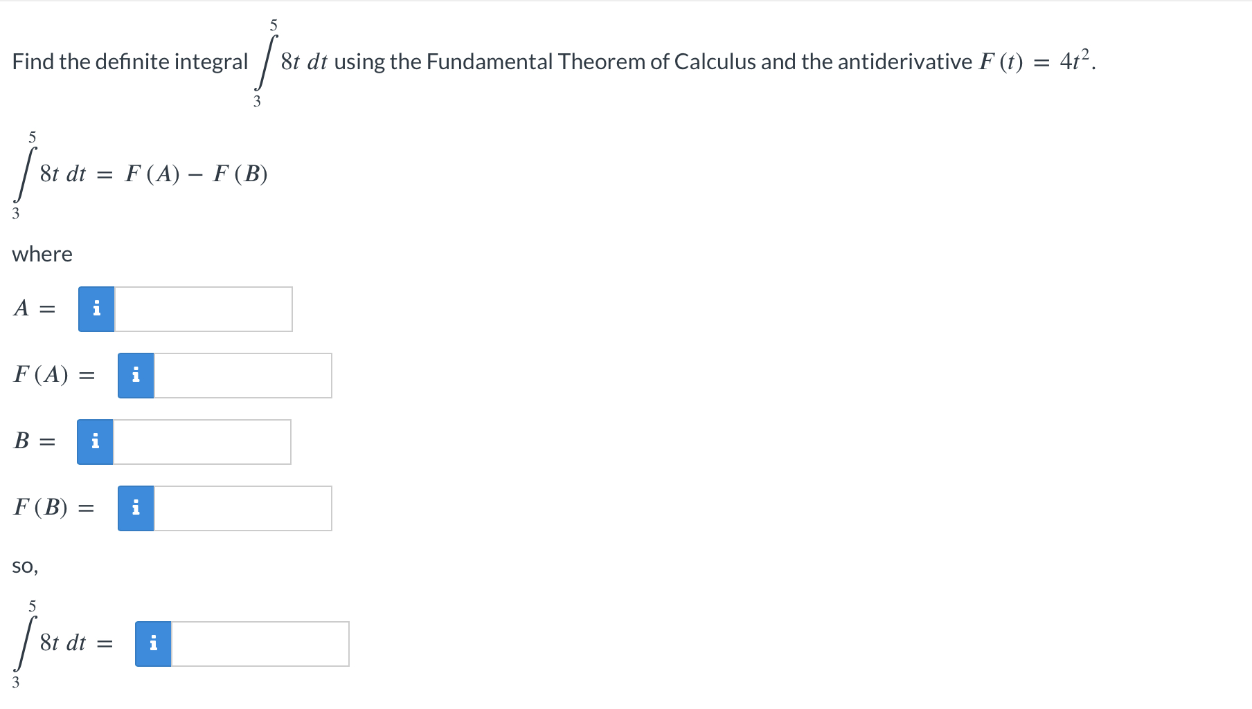Image resolution: width=1252 pixels, height=709 pixels.
Task: Select the final integral answer field
Action: [260, 644]
